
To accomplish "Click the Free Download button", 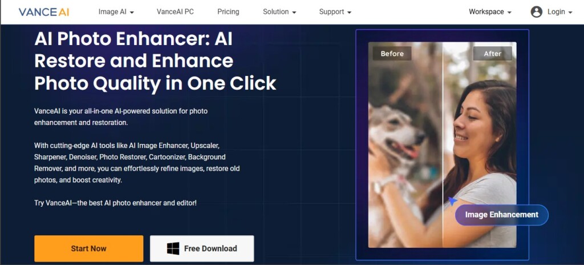I will 202,248.
